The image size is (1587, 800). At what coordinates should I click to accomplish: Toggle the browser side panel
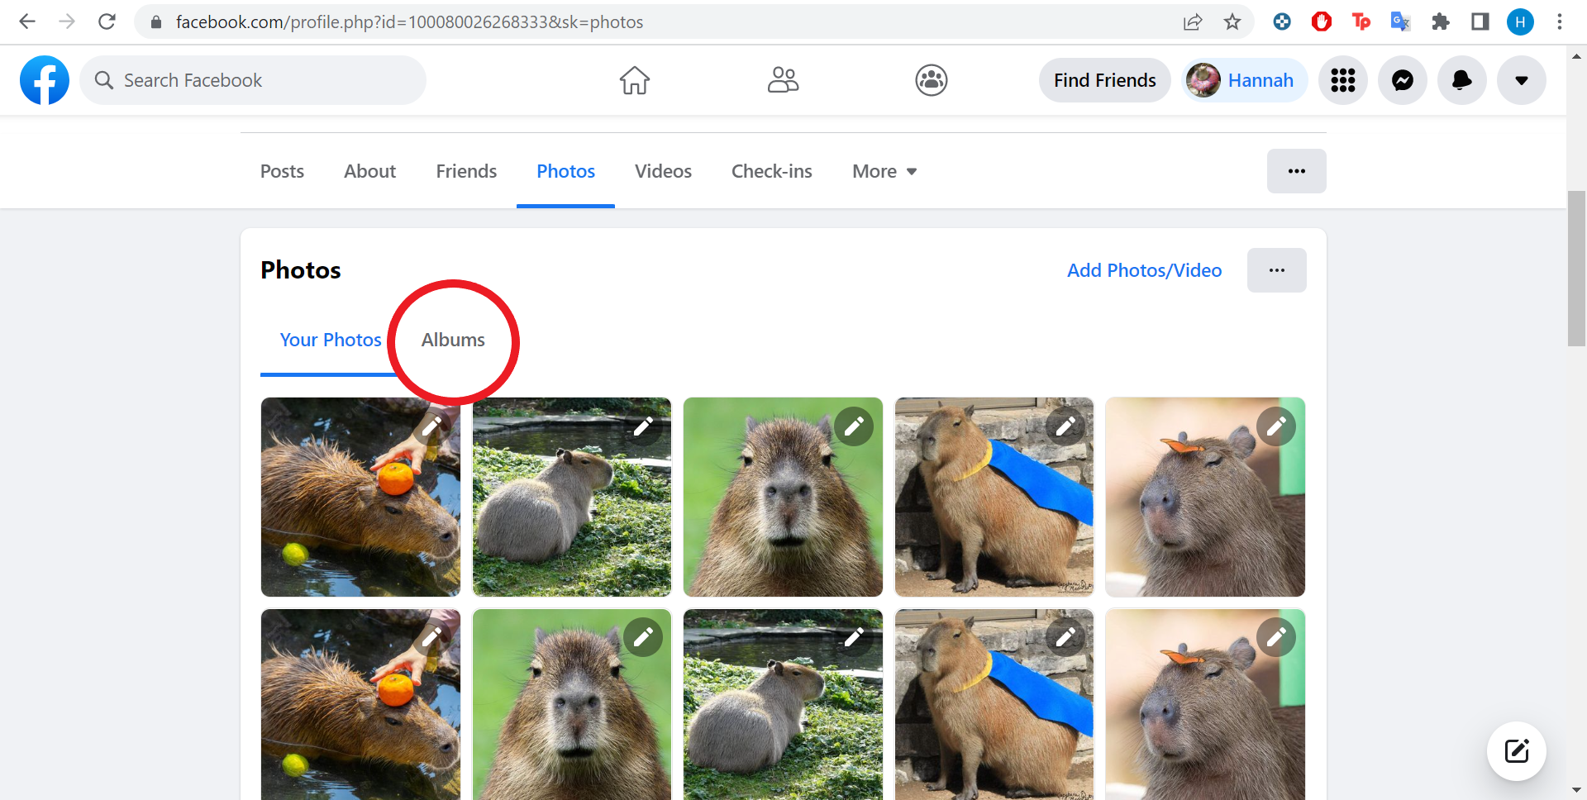tap(1480, 22)
